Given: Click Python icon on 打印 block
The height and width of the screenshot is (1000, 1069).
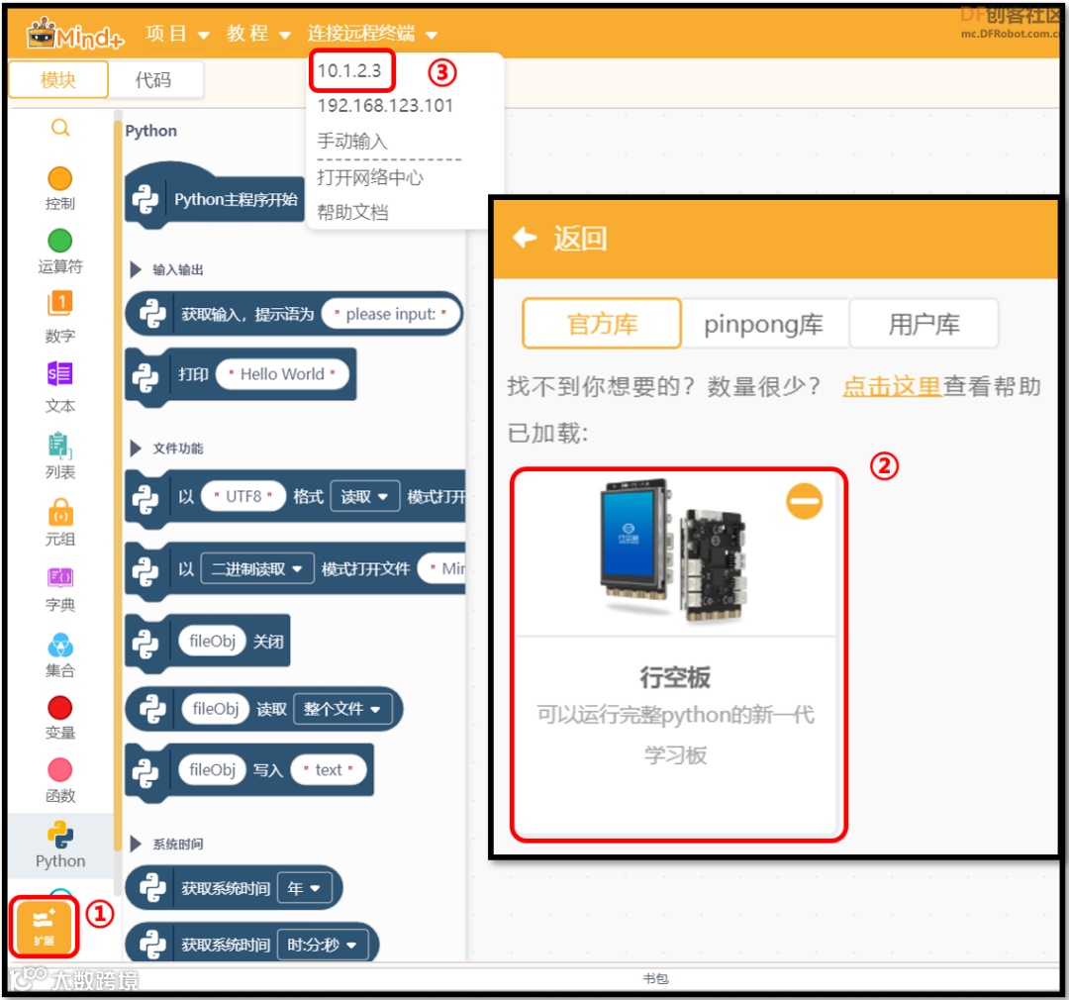Looking at the screenshot, I should [x=146, y=376].
